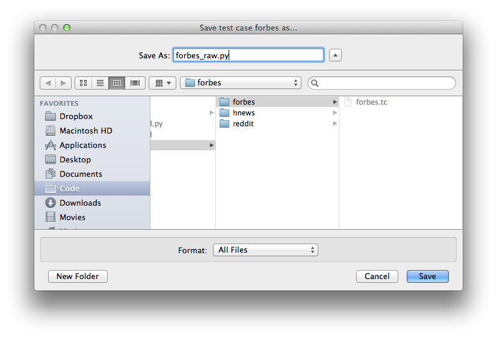Click the FAVORITES sidebar heading
The width and height of the screenshot is (497, 338).
pos(59,103)
